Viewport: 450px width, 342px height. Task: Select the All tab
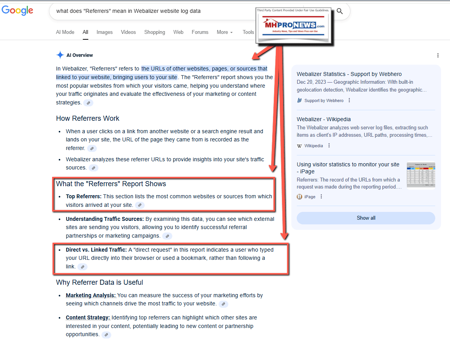tap(86, 32)
